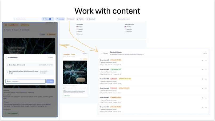Viewport: 215px width, 121px height.
Task: Select the Generation #4 row title
Action: (x=104, y=79)
